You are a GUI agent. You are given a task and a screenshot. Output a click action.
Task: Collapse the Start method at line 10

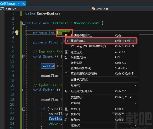(24, 57)
